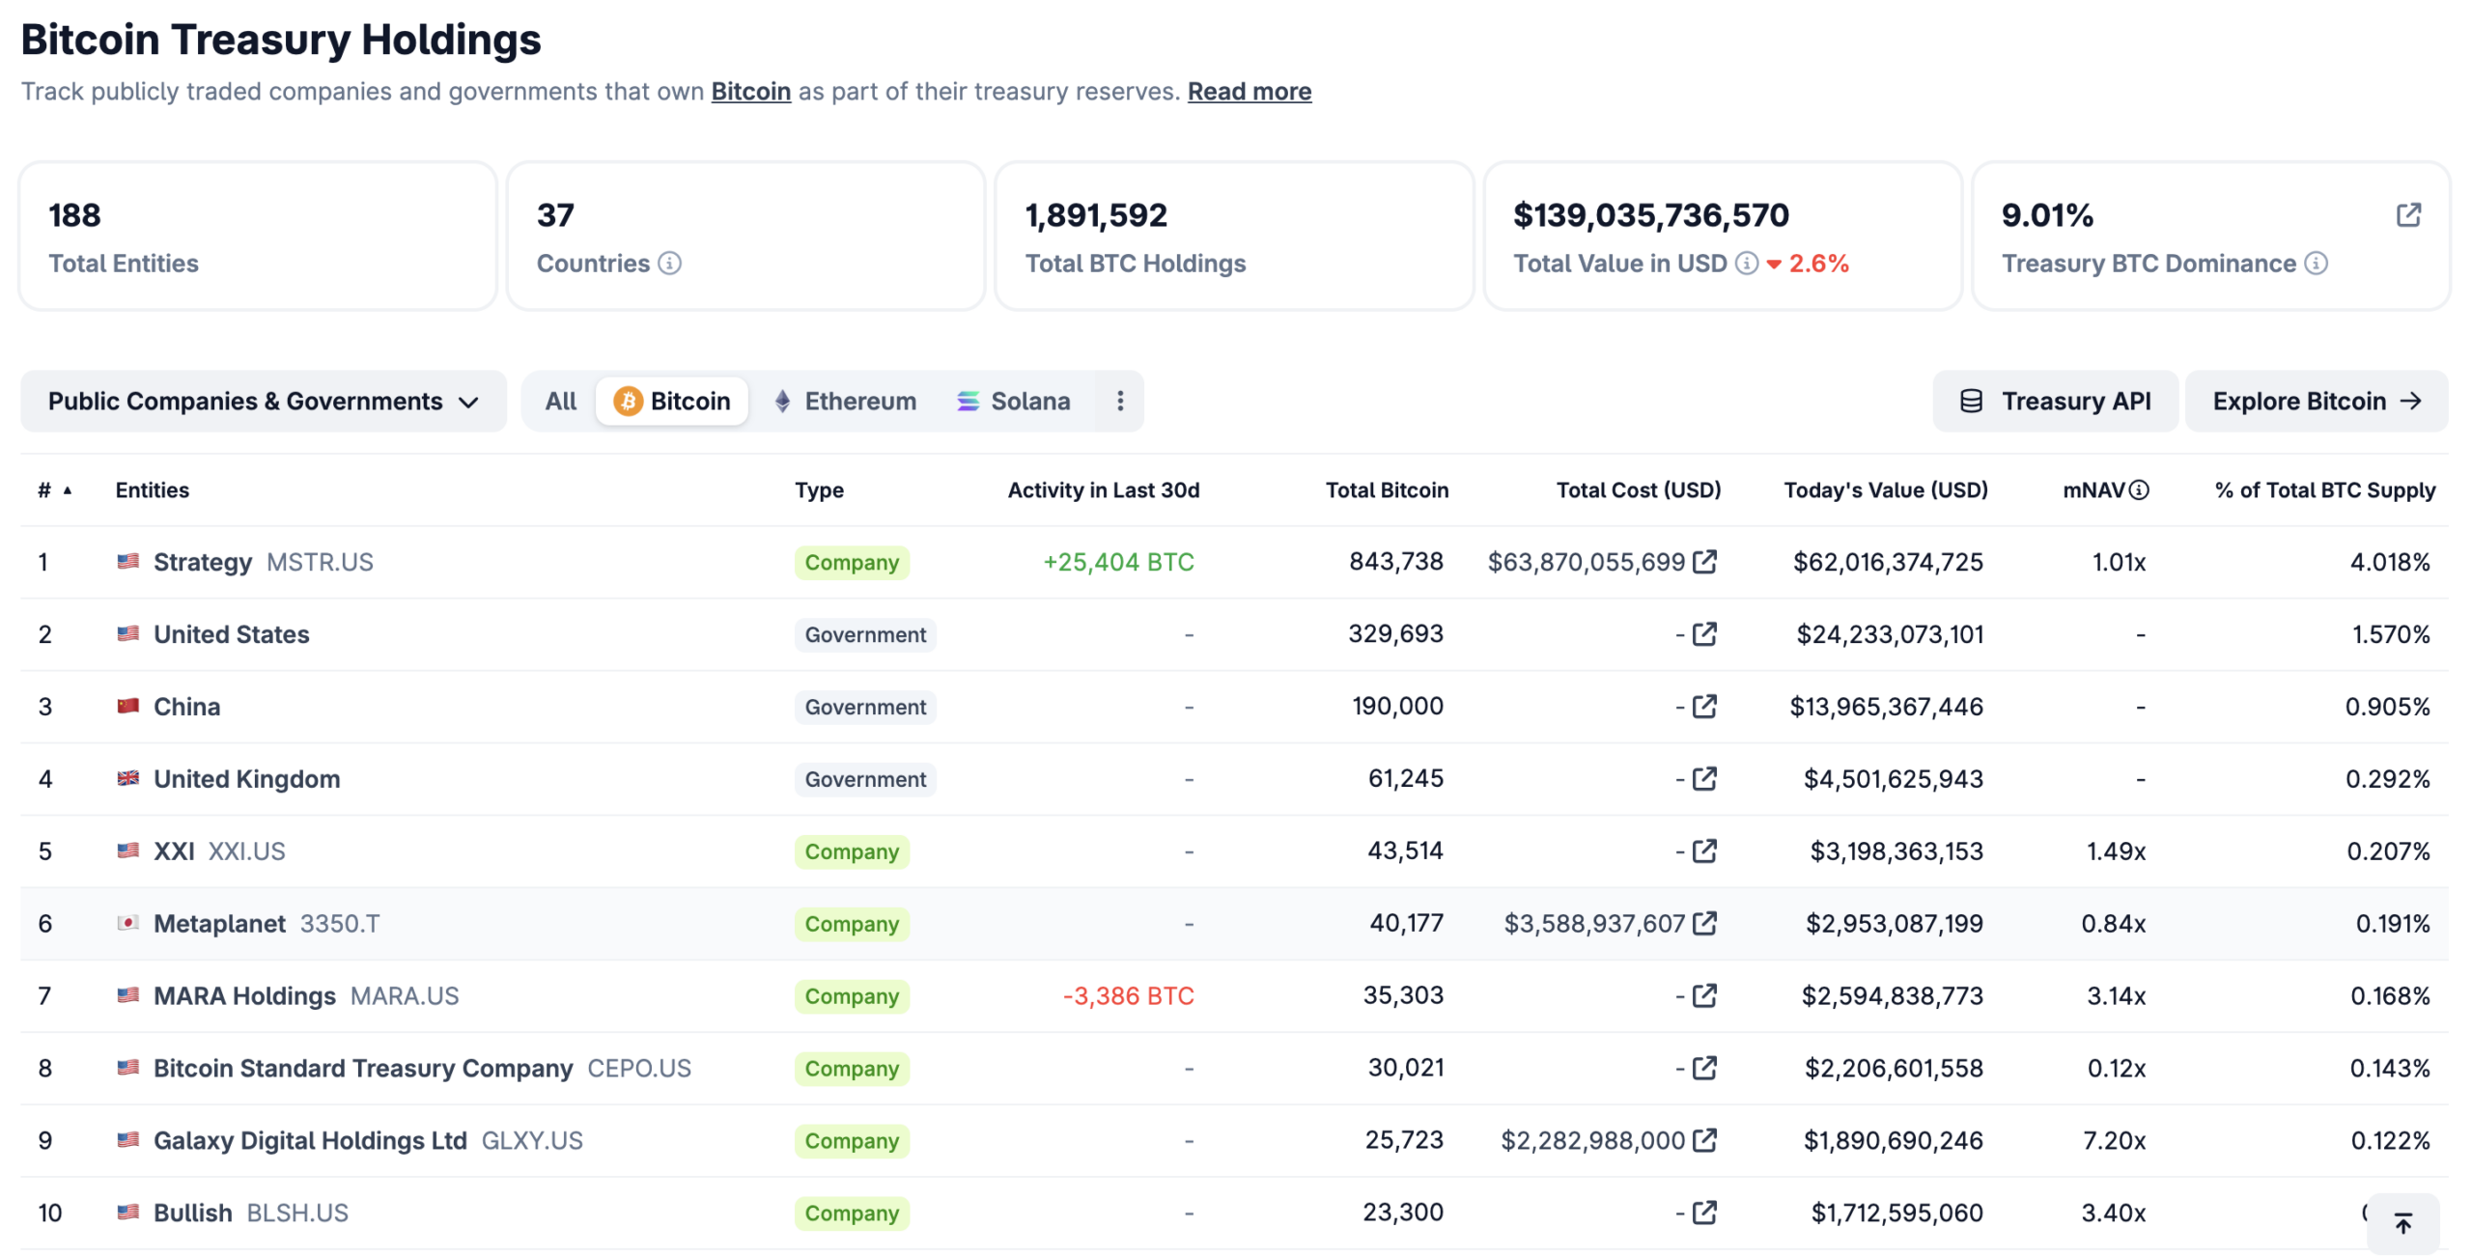This screenshot has width=2472, height=1256.
Task: Sort by Entities column header
Action: (x=152, y=489)
